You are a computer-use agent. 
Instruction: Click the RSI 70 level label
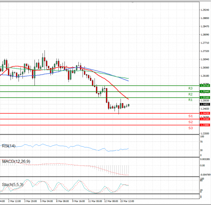pos(201,142)
